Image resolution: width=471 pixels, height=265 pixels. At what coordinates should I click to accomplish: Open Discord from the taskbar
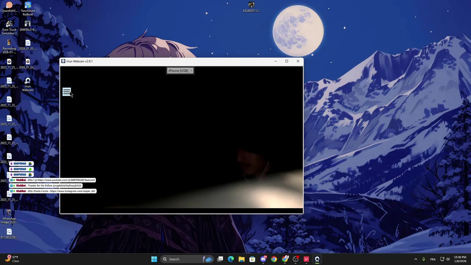263,259
